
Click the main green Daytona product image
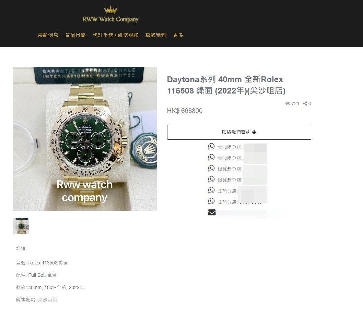(x=85, y=139)
